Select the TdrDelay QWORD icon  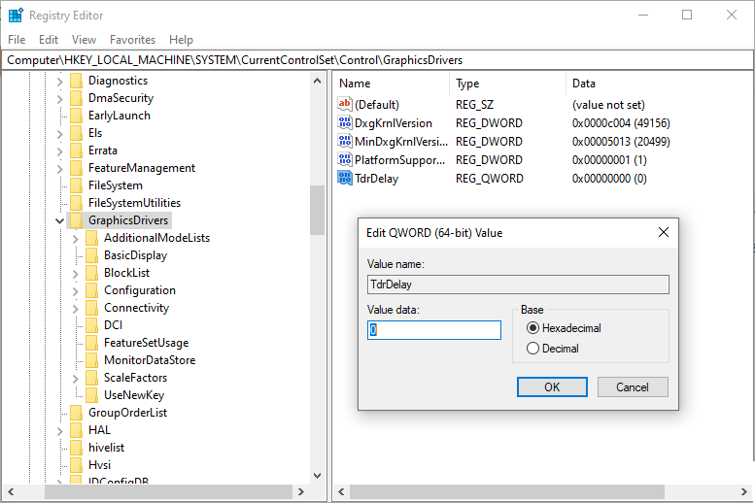pyautogui.click(x=344, y=178)
